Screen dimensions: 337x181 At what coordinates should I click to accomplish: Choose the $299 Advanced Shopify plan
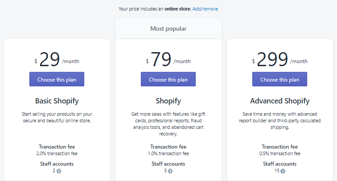[x=280, y=79]
